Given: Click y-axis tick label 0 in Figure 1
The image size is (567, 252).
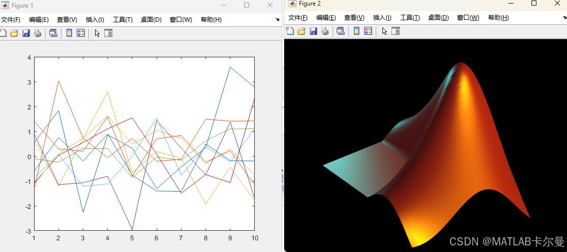Looking at the screenshot, I should [x=28, y=157].
